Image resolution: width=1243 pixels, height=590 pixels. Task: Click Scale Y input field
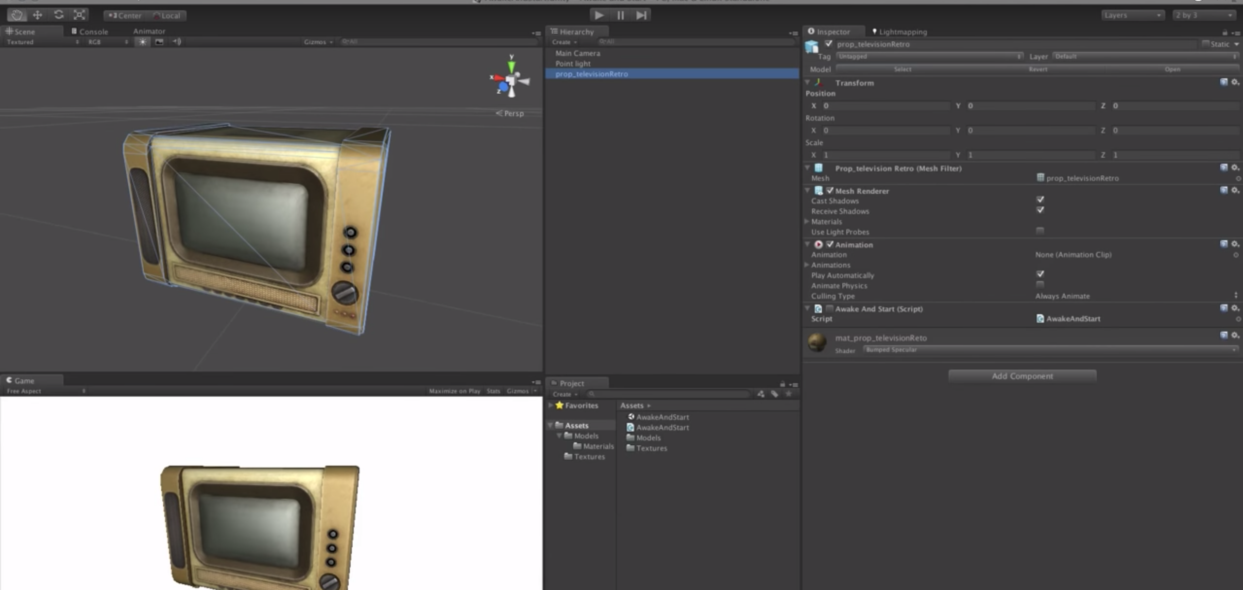[x=1031, y=155]
